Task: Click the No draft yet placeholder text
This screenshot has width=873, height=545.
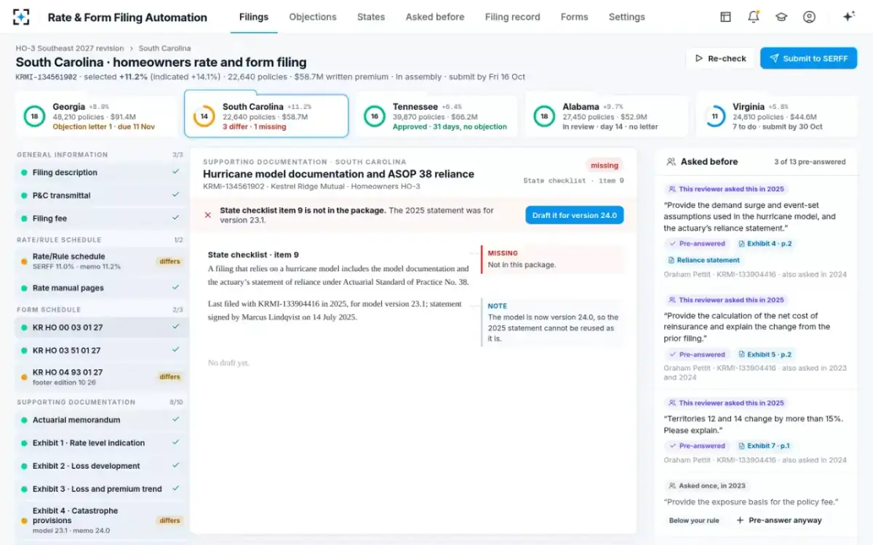Action: (228, 363)
